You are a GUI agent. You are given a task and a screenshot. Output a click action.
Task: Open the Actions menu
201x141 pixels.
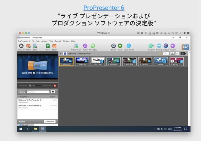click(44, 41)
